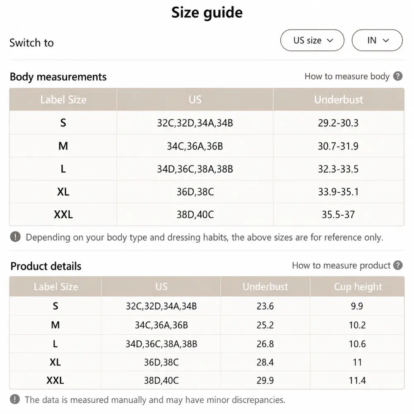The height and width of the screenshot is (414, 414).
Task: Click the 36D,38C cell in Product details
Action: [161, 362]
